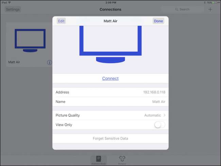Open the Picture Quality options

click(x=111, y=115)
